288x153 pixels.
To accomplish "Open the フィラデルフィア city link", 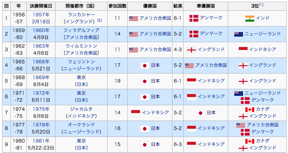I will coord(81,30).
